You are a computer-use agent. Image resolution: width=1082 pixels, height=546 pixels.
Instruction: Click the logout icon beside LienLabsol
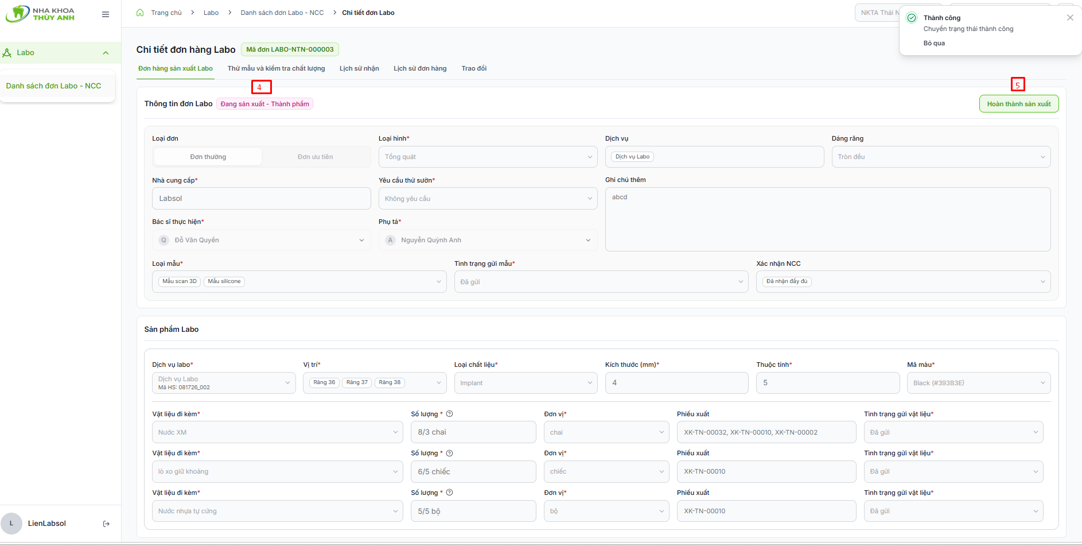click(x=106, y=524)
